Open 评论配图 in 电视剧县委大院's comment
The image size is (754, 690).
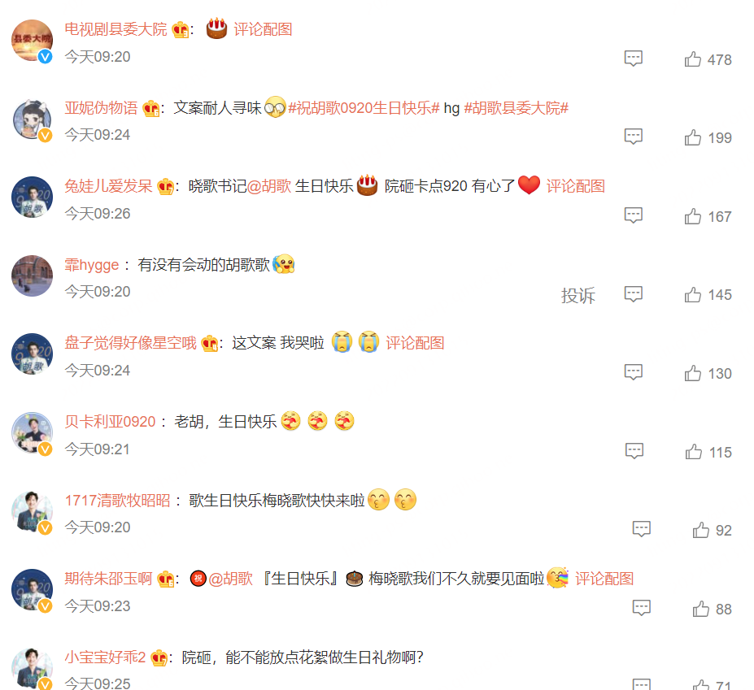point(263,29)
